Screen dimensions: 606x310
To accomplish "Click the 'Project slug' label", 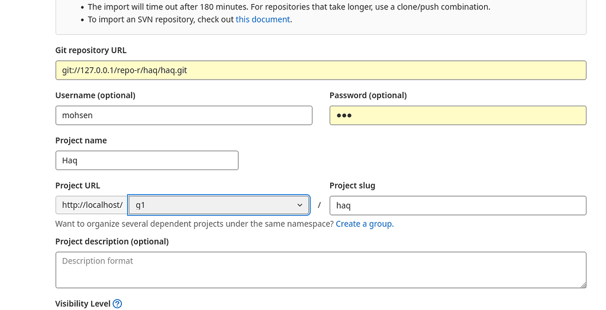I will click(352, 186).
